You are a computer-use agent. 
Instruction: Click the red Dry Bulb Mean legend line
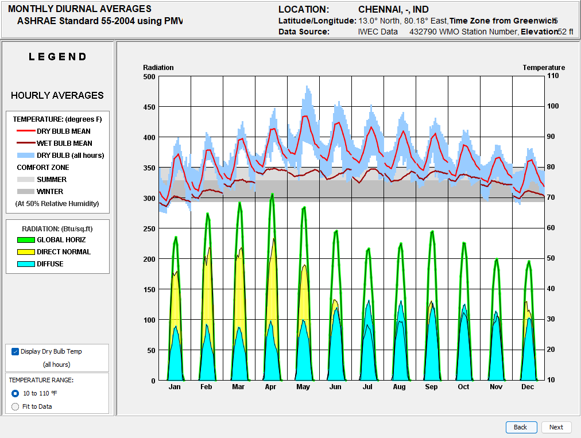click(26, 131)
